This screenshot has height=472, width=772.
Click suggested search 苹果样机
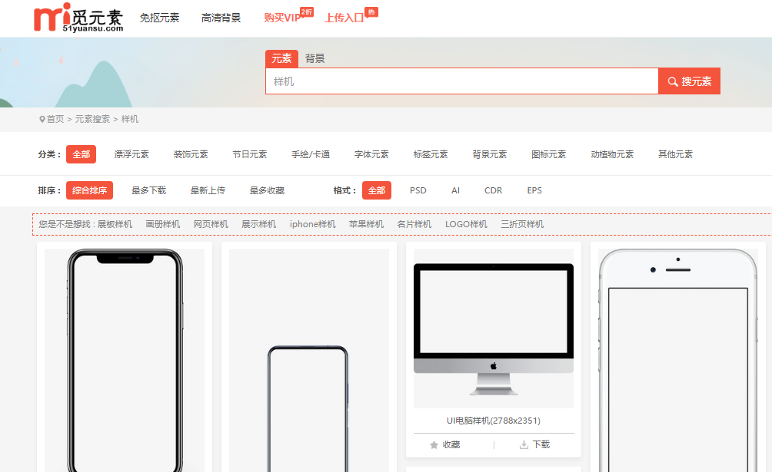pyautogui.click(x=366, y=224)
